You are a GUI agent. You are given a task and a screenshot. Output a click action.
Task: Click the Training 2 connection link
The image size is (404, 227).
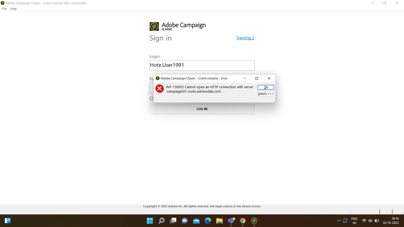(x=245, y=38)
